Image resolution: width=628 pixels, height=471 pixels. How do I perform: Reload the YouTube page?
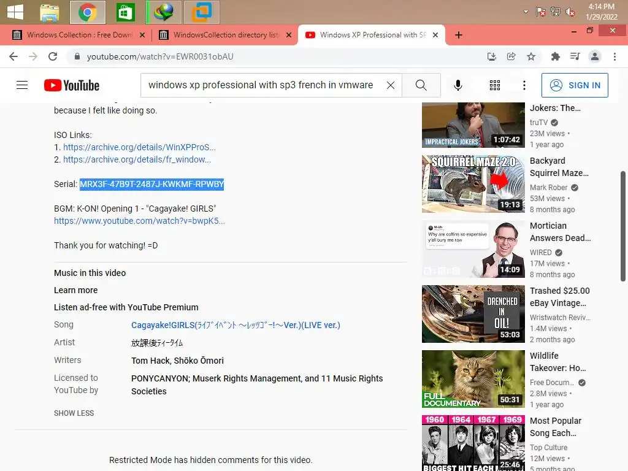(x=53, y=56)
